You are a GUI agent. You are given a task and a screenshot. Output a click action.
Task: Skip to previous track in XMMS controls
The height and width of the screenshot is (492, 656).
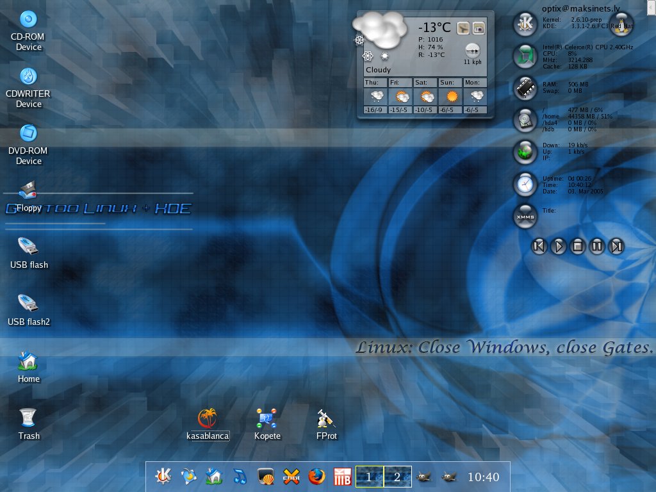point(539,246)
